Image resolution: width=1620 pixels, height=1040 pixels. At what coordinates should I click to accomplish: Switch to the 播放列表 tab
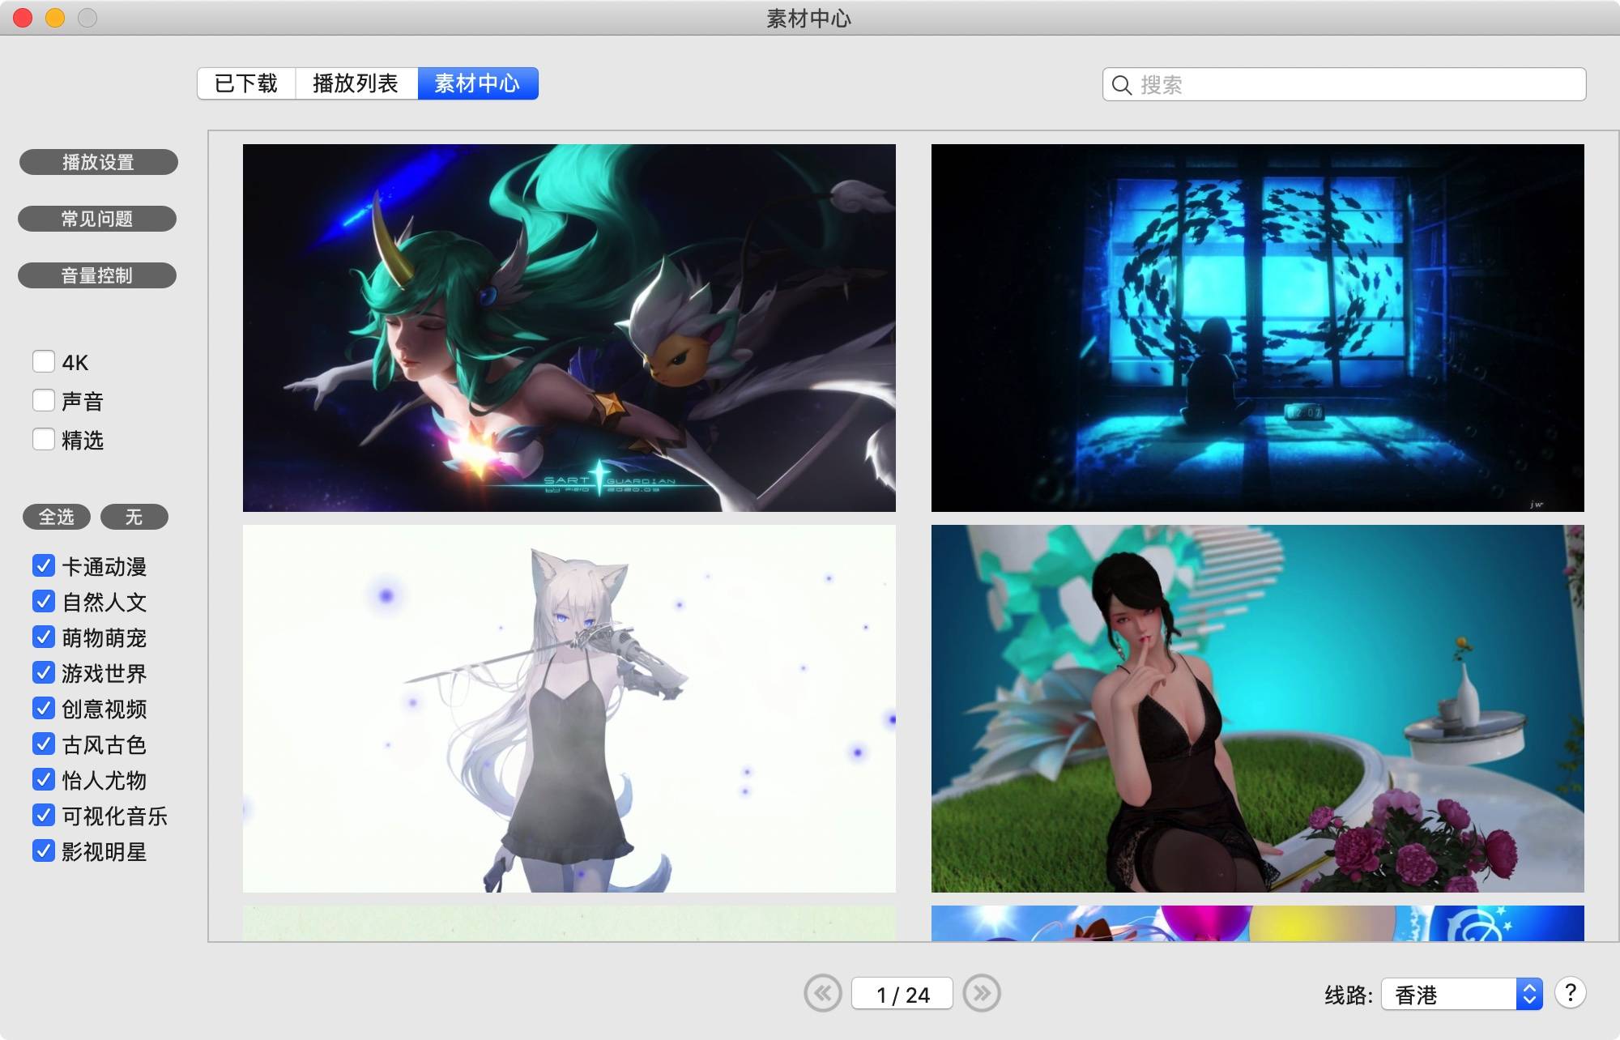pyautogui.click(x=356, y=83)
